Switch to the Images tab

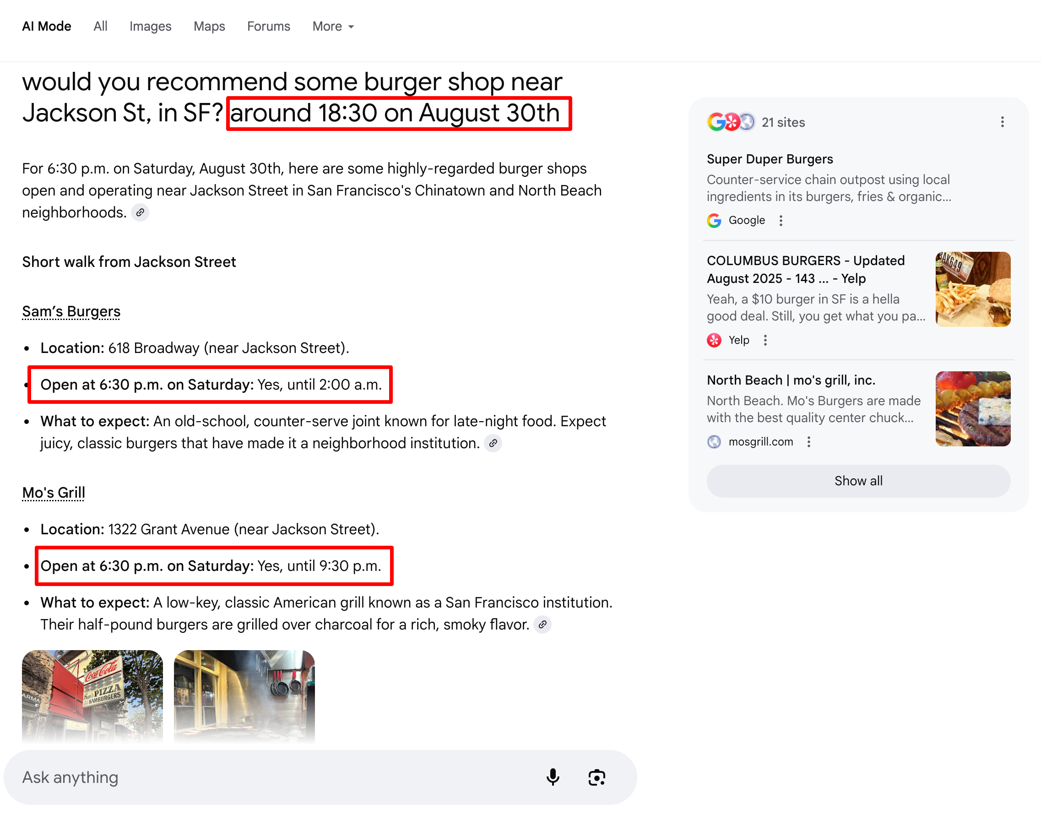(150, 27)
